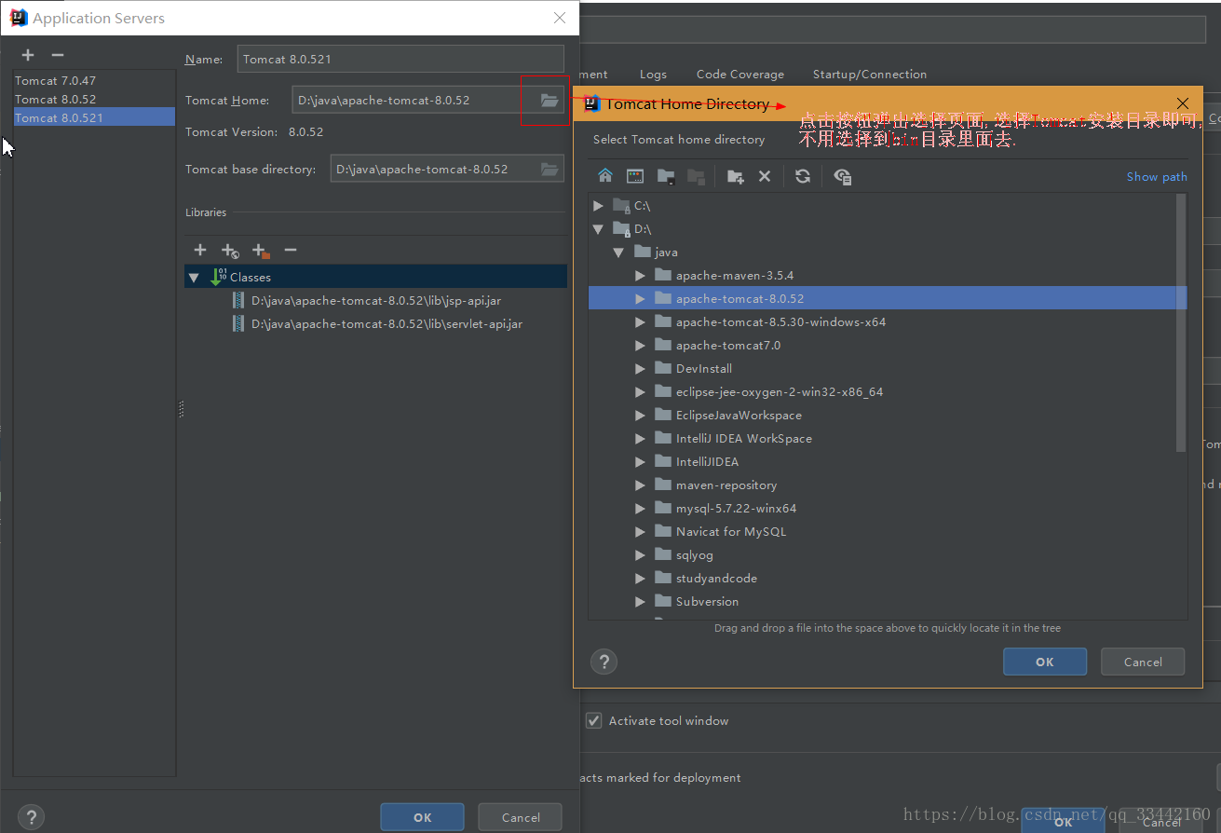The height and width of the screenshot is (833, 1221).
Task: Click the greyed-out module directory icon
Action: (x=695, y=176)
